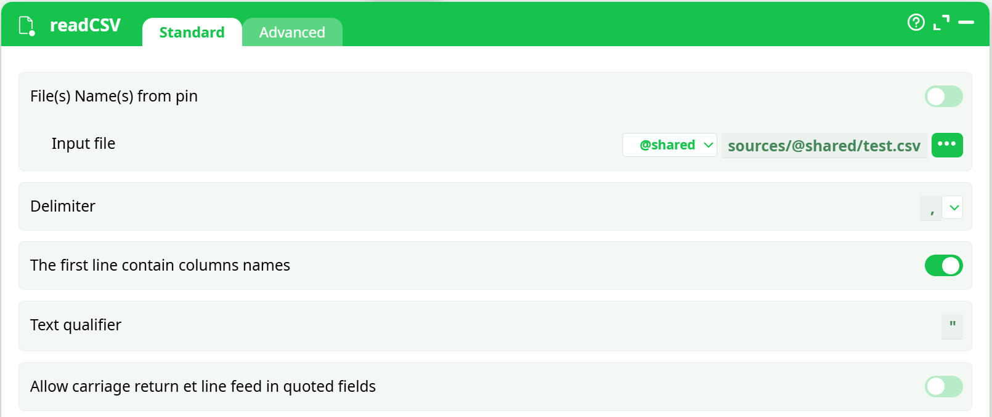
Task: Expand the panel to fullscreen
Action: pyautogui.click(x=941, y=23)
